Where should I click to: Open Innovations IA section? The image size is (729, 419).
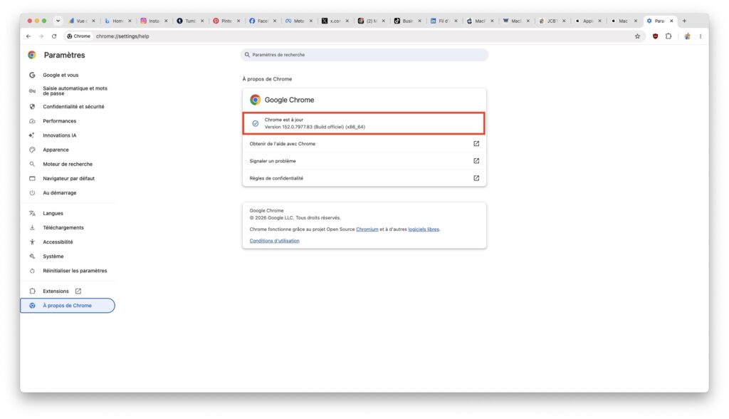[x=60, y=135]
